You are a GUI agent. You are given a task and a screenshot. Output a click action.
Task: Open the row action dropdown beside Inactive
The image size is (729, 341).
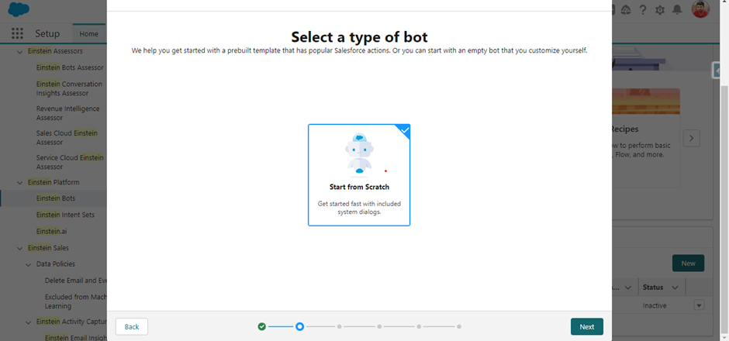[x=699, y=305]
